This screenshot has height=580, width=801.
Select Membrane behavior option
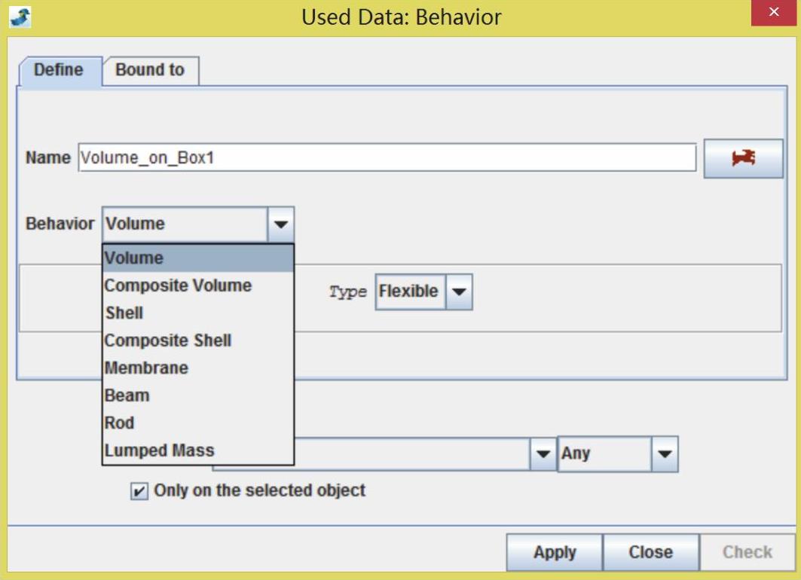click(146, 368)
